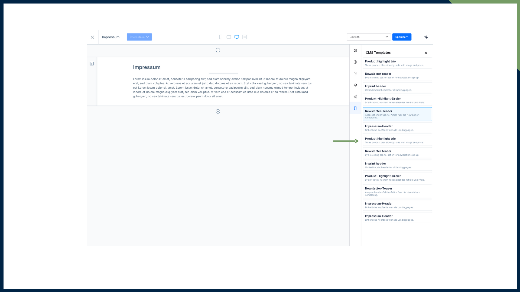
Task: Switch to mobile preview view
Action: (221, 37)
